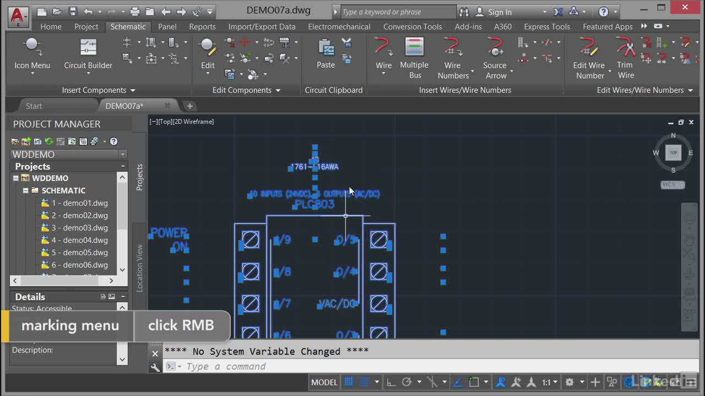
Task: Open the Help question mark icon
Action: point(604,12)
